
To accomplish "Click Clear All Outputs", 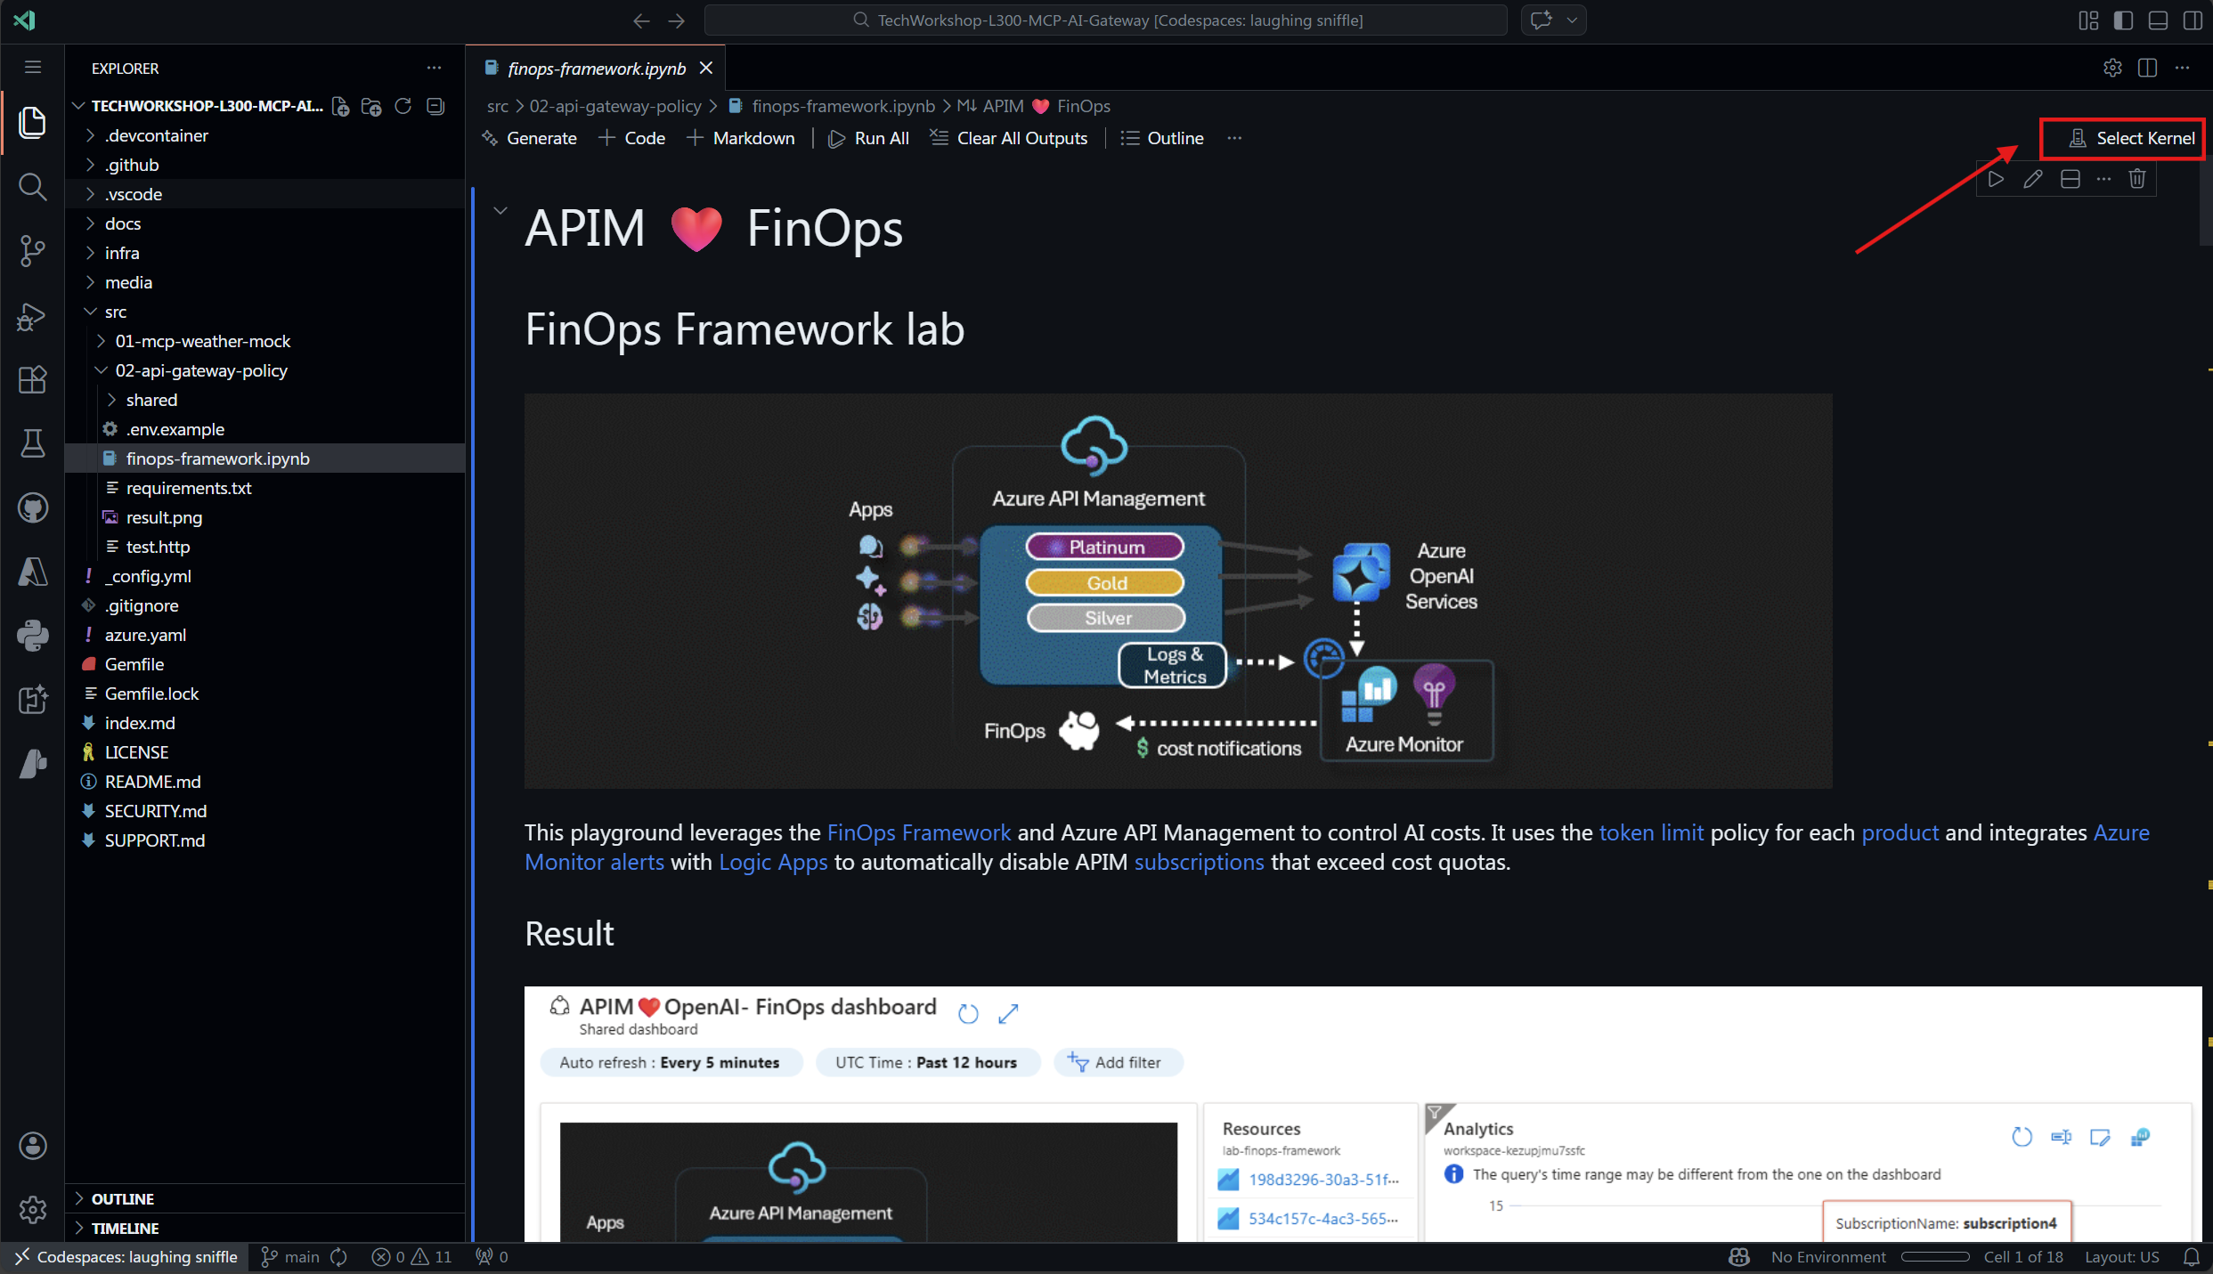I will pyautogui.click(x=1008, y=138).
